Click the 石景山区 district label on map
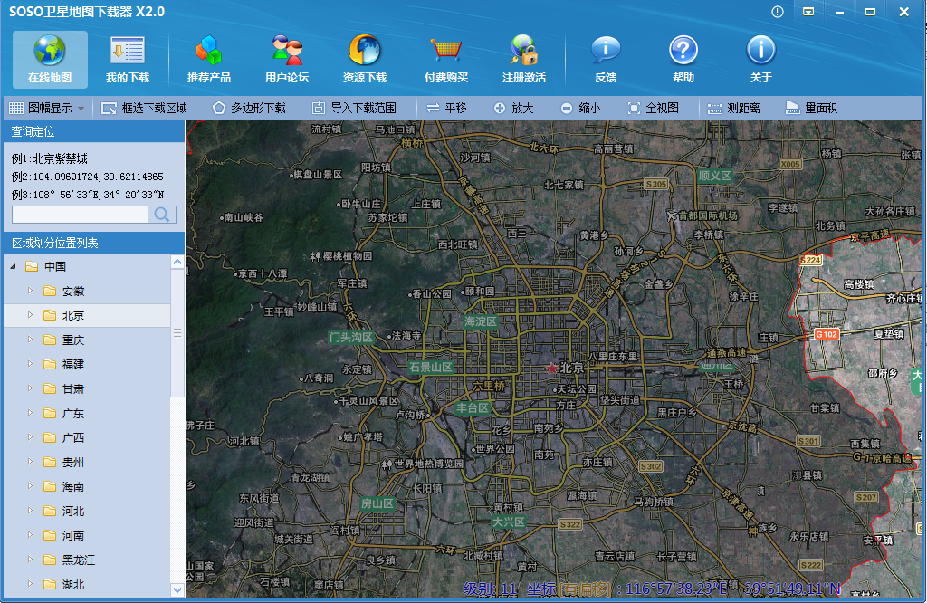This screenshot has width=927, height=603. 431,367
